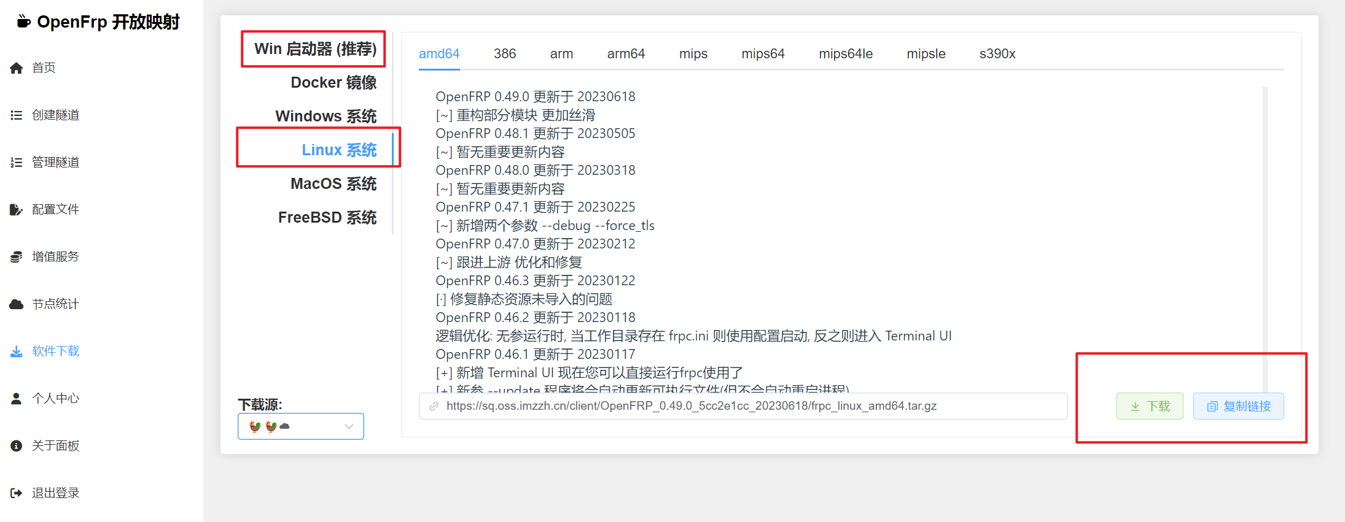Click the coins icon beside 增值服务
The height and width of the screenshot is (522, 1345).
pyautogui.click(x=17, y=257)
